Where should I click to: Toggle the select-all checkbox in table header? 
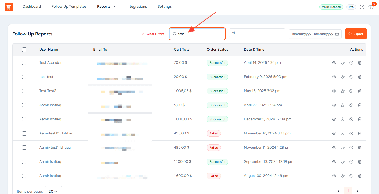click(x=24, y=49)
